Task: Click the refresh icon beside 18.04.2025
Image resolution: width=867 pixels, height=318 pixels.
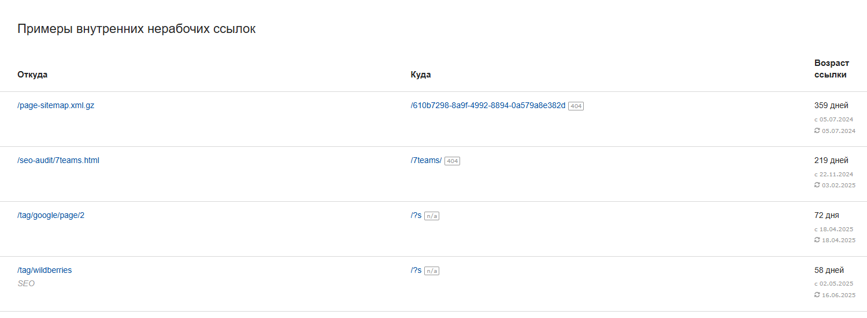Action: tap(817, 240)
